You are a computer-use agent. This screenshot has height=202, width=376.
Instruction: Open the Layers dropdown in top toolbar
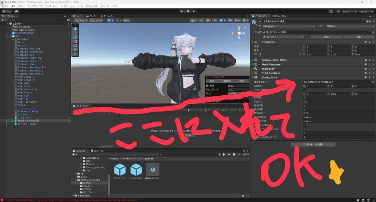point(350,11)
